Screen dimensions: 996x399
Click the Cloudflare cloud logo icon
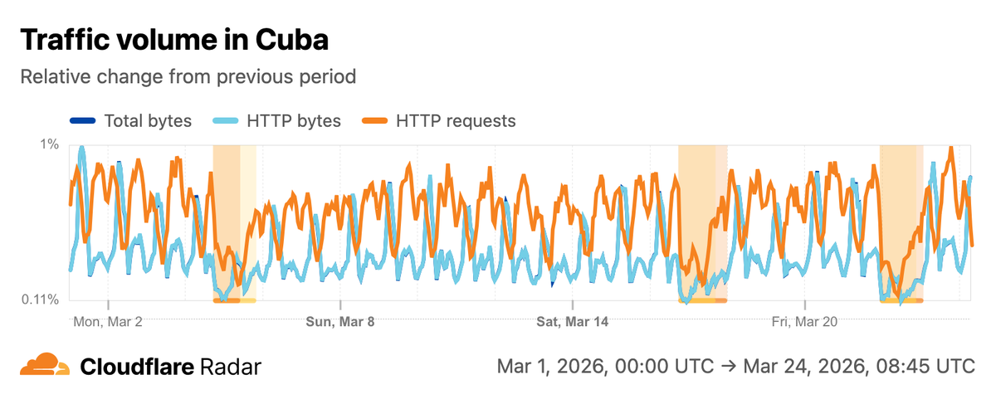(x=44, y=365)
